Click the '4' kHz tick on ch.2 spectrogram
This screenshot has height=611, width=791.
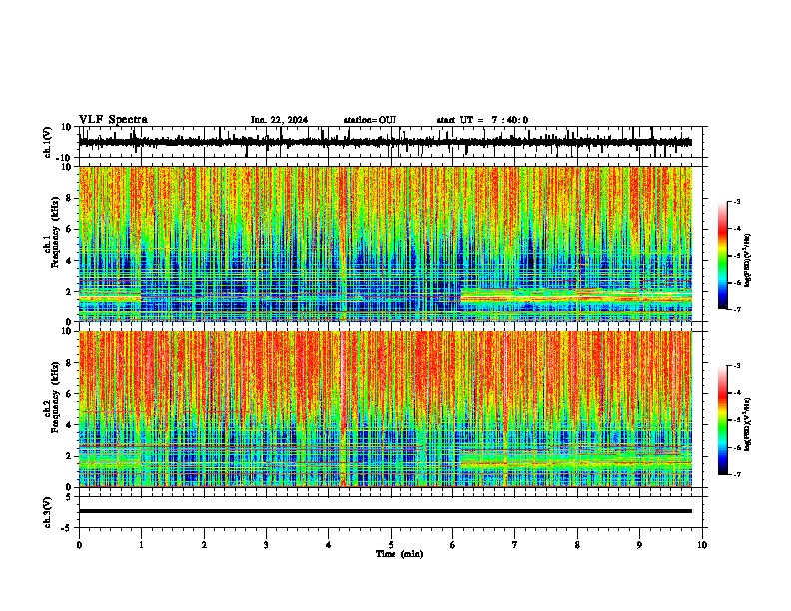coord(69,425)
